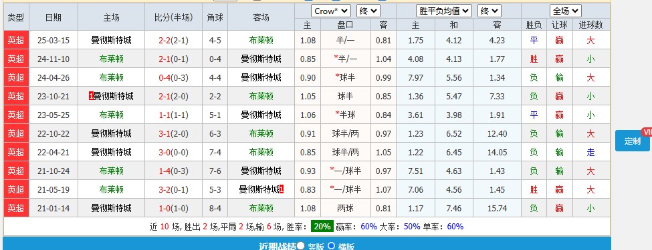Image resolution: width=652 pixels, height=250 pixels.
Task: Click away odds 15.74
Action: pos(497,209)
